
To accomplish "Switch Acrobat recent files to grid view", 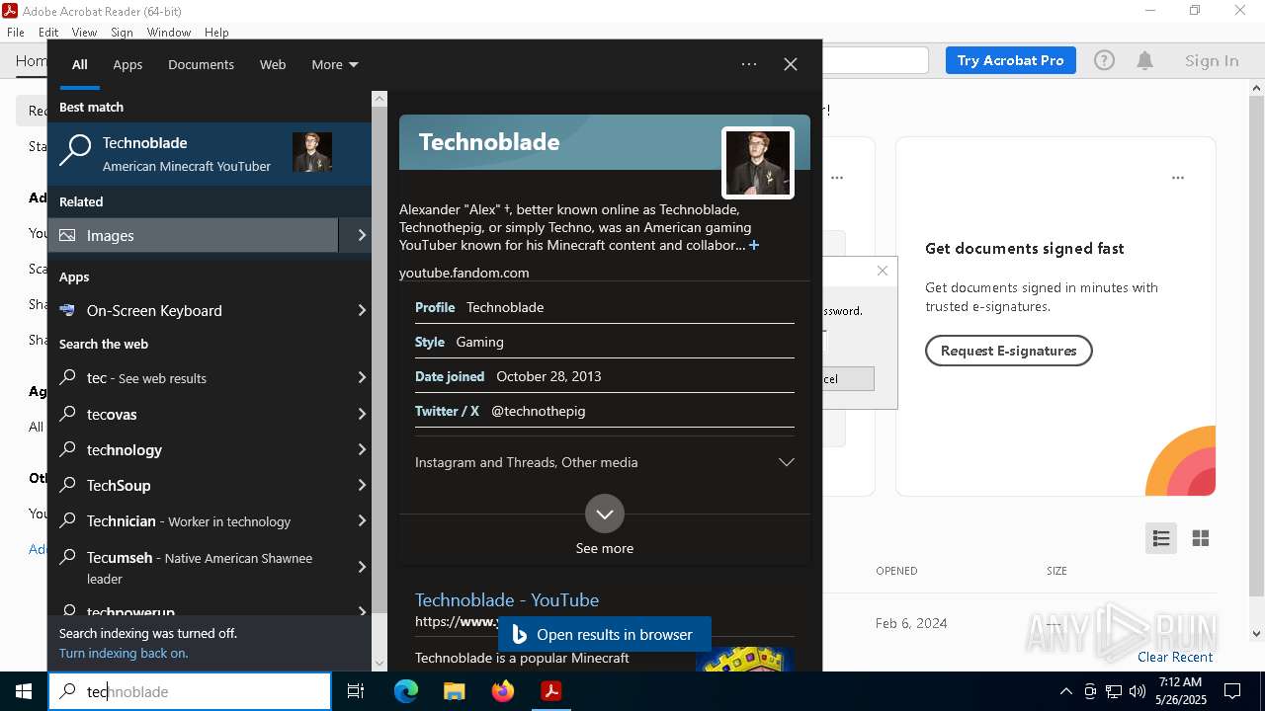I will (x=1201, y=538).
